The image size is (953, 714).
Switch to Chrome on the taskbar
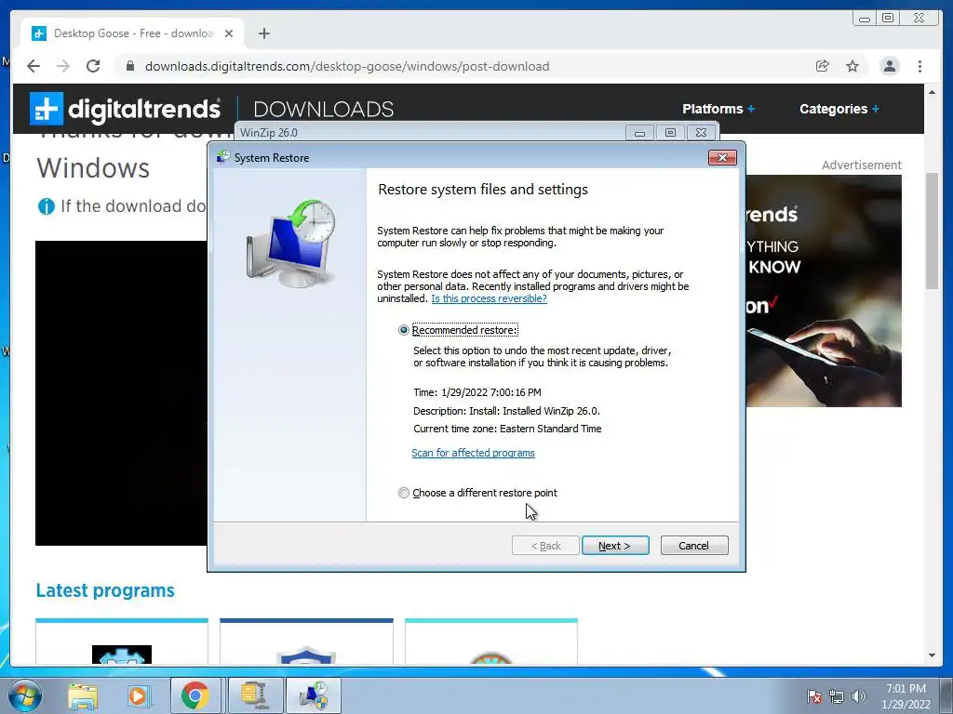pos(195,695)
